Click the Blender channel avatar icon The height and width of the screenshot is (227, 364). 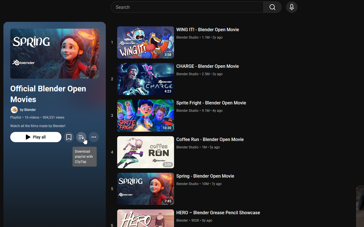(x=14, y=110)
